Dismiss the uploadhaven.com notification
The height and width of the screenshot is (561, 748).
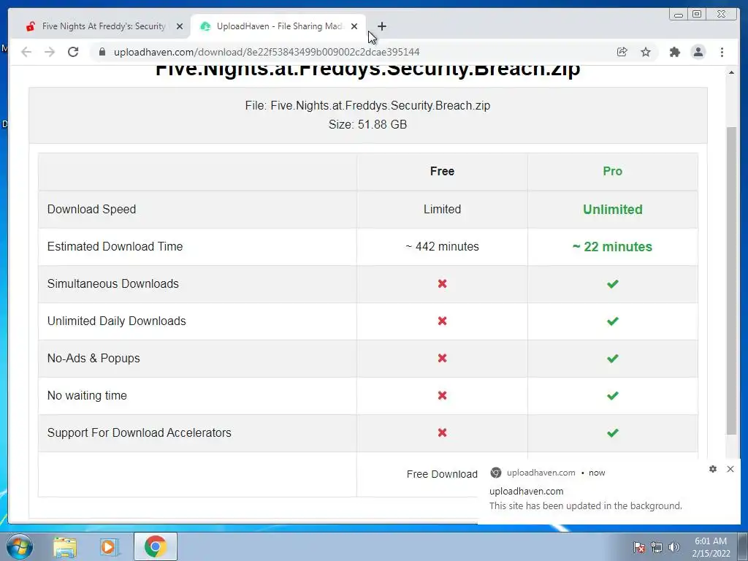(x=730, y=469)
